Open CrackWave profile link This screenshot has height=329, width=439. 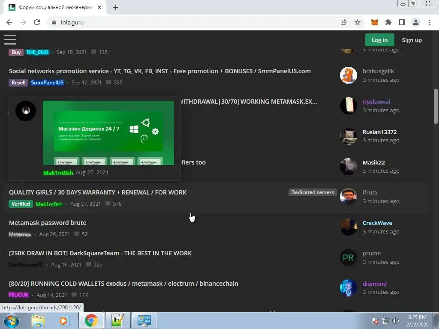[x=377, y=223]
